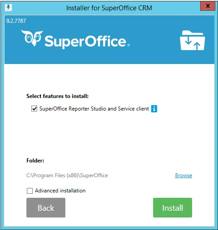Click the Select features to install heading

click(x=57, y=96)
